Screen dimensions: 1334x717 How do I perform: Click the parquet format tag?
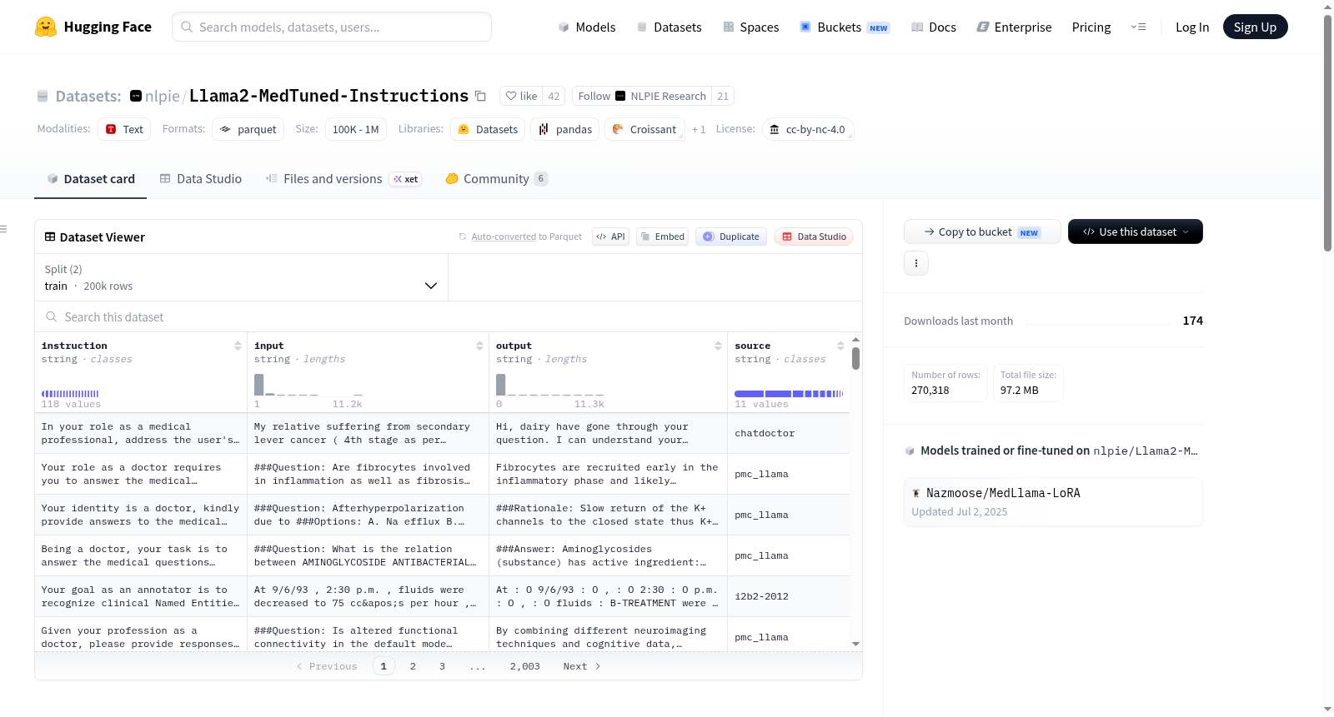248,129
